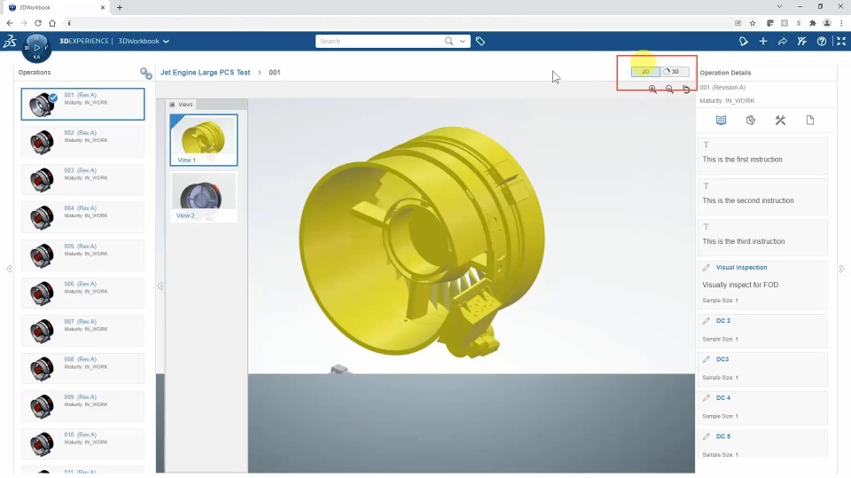The height and width of the screenshot is (478, 851).
Task: Click the collapse full-screen arrows icon
Action: [x=841, y=42]
